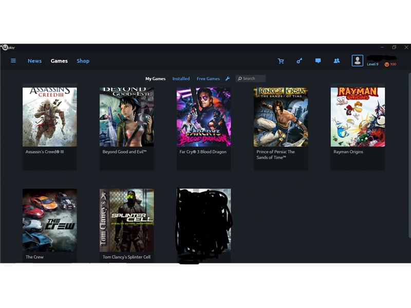The height and width of the screenshot is (308, 411).
Task: Click the Uplay logo in the title bar
Action: tap(8, 47)
